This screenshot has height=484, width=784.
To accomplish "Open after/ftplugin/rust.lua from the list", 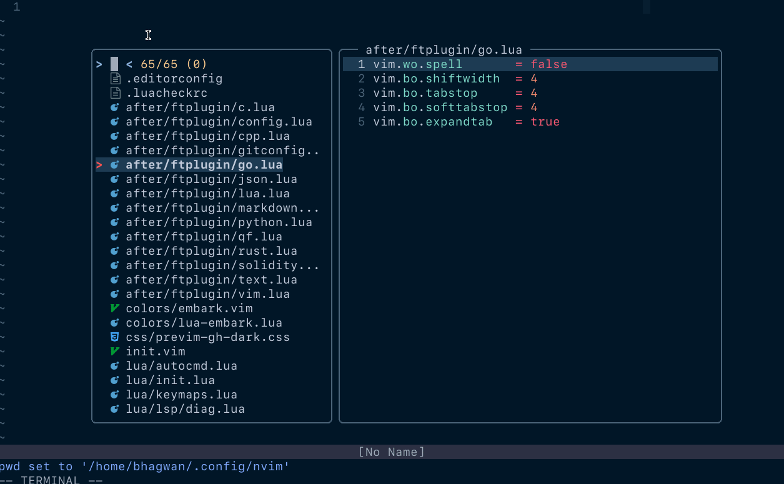I will pos(212,251).
